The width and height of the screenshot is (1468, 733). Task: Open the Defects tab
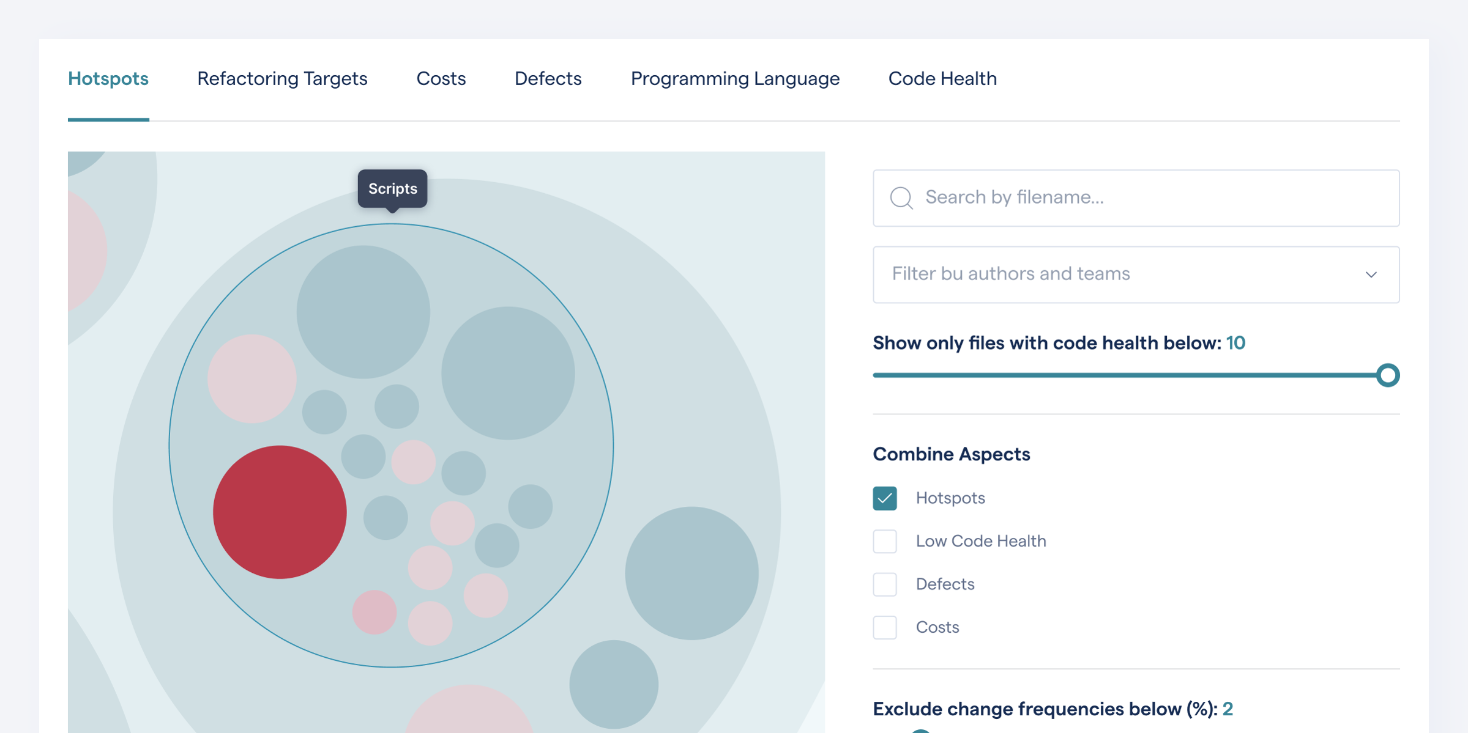[x=547, y=78]
